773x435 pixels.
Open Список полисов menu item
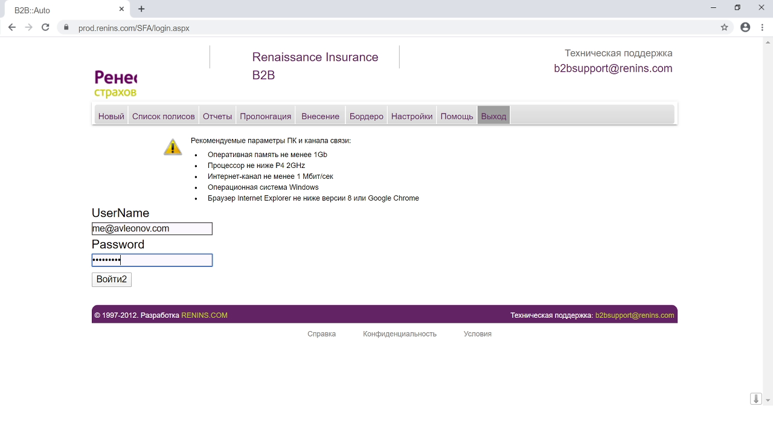point(164,116)
